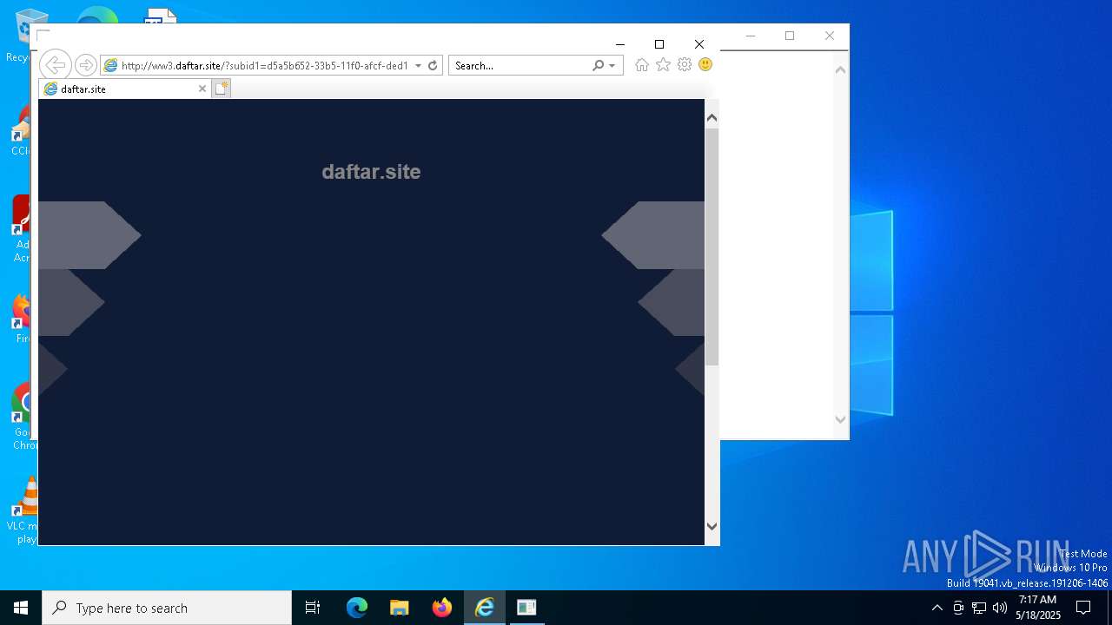Close the daftar.site tab
Viewport: 1112px width, 625px height.
pyautogui.click(x=202, y=89)
